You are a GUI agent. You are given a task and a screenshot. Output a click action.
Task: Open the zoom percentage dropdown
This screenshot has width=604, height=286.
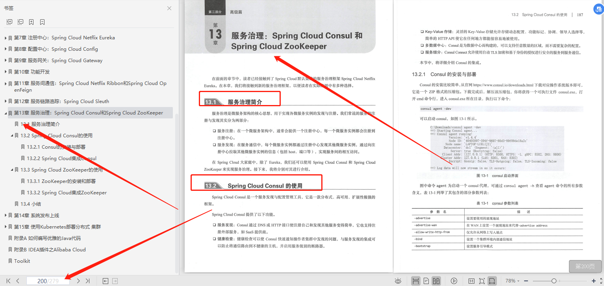coord(512,280)
